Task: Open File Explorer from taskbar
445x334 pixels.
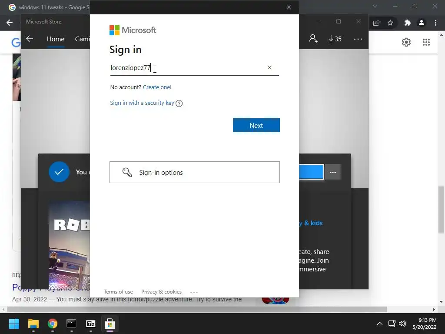Action: coord(33,324)
